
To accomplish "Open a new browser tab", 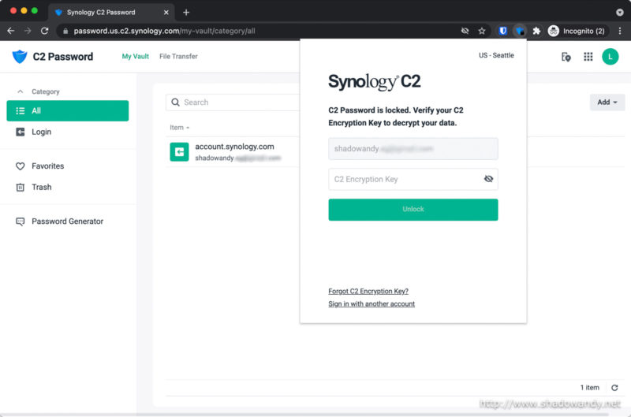I will [x=186, y=13].
